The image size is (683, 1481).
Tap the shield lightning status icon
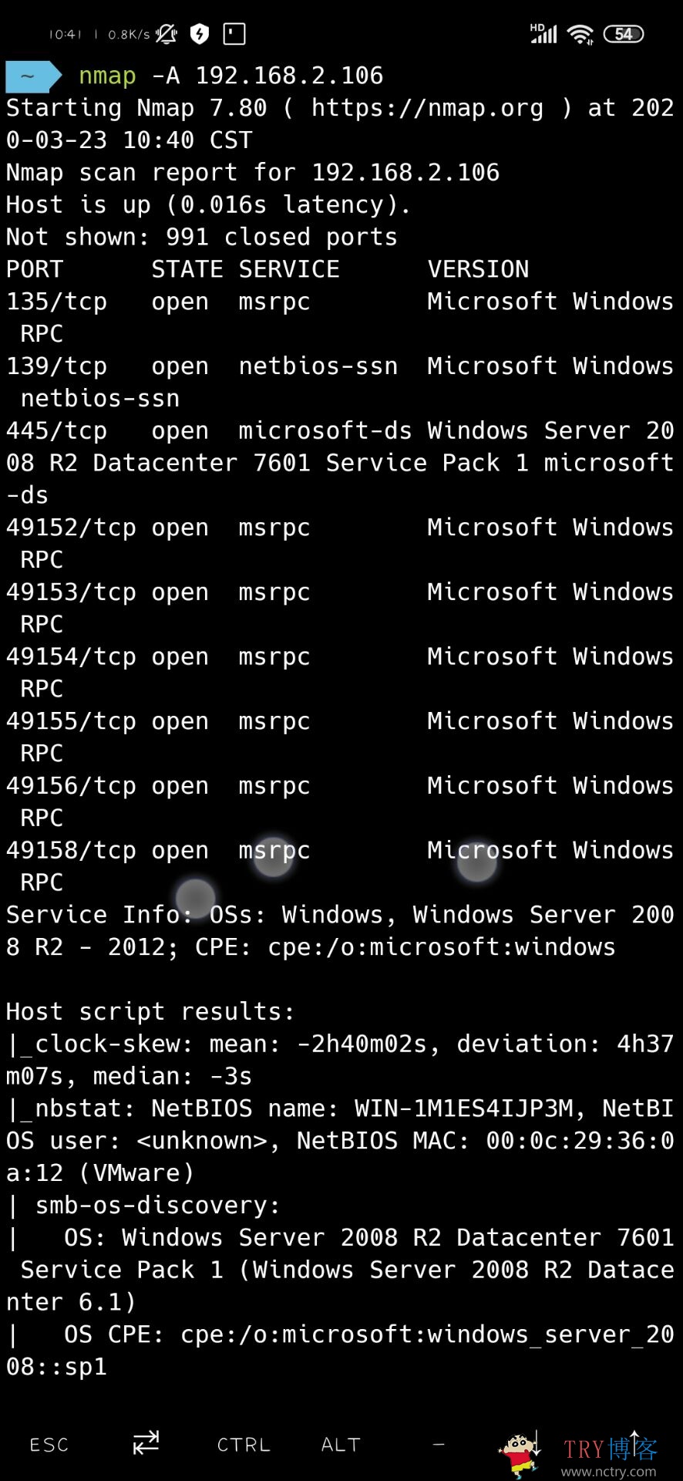(200, 33)
